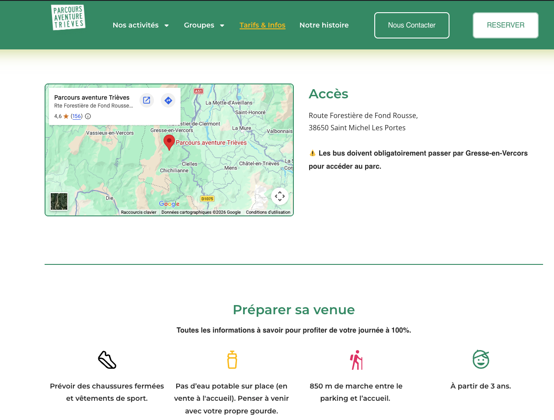This screenshot has height=420, width=554.
Task: Click the Nous Contacter button
Action: click(412, 25)
